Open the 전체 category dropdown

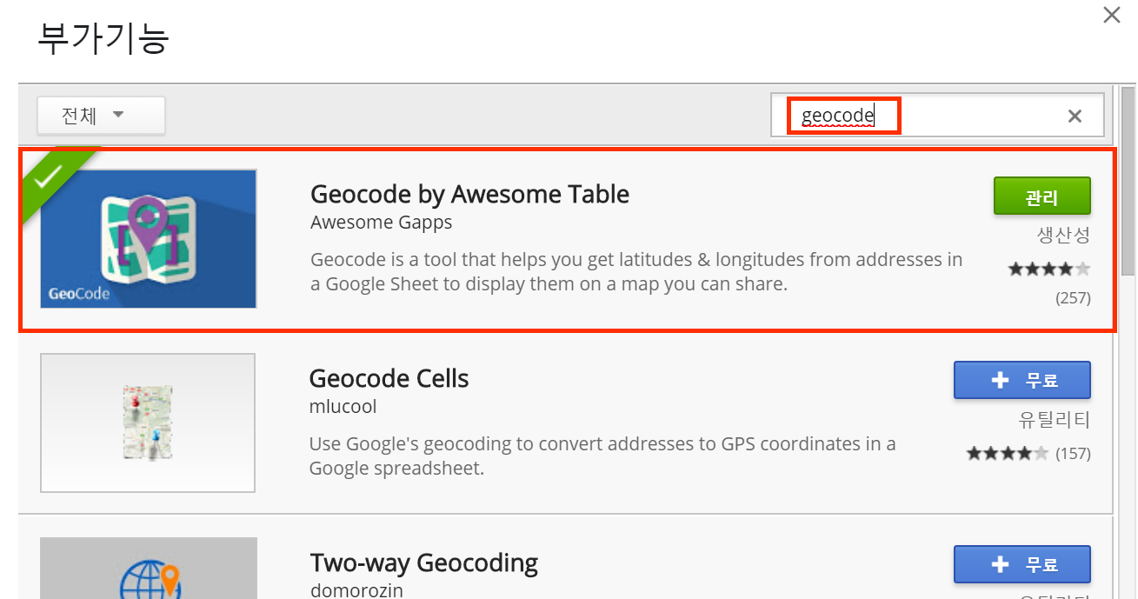pyautogui.click(x=101, y=116)
